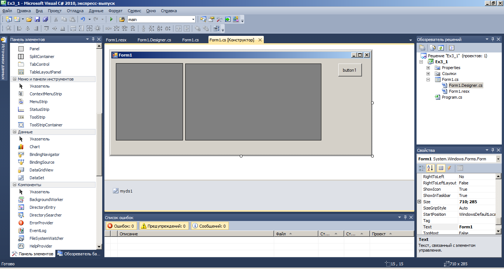The width and height of the screenshot is (504, 269).
Task: Toggle Alphabetical sorting in the properties grid
Action: 430,168
